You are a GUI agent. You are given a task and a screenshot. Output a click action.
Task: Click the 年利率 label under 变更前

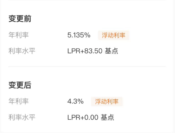18,35
